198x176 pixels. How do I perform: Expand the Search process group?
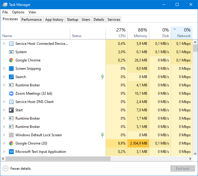(4, 77)
